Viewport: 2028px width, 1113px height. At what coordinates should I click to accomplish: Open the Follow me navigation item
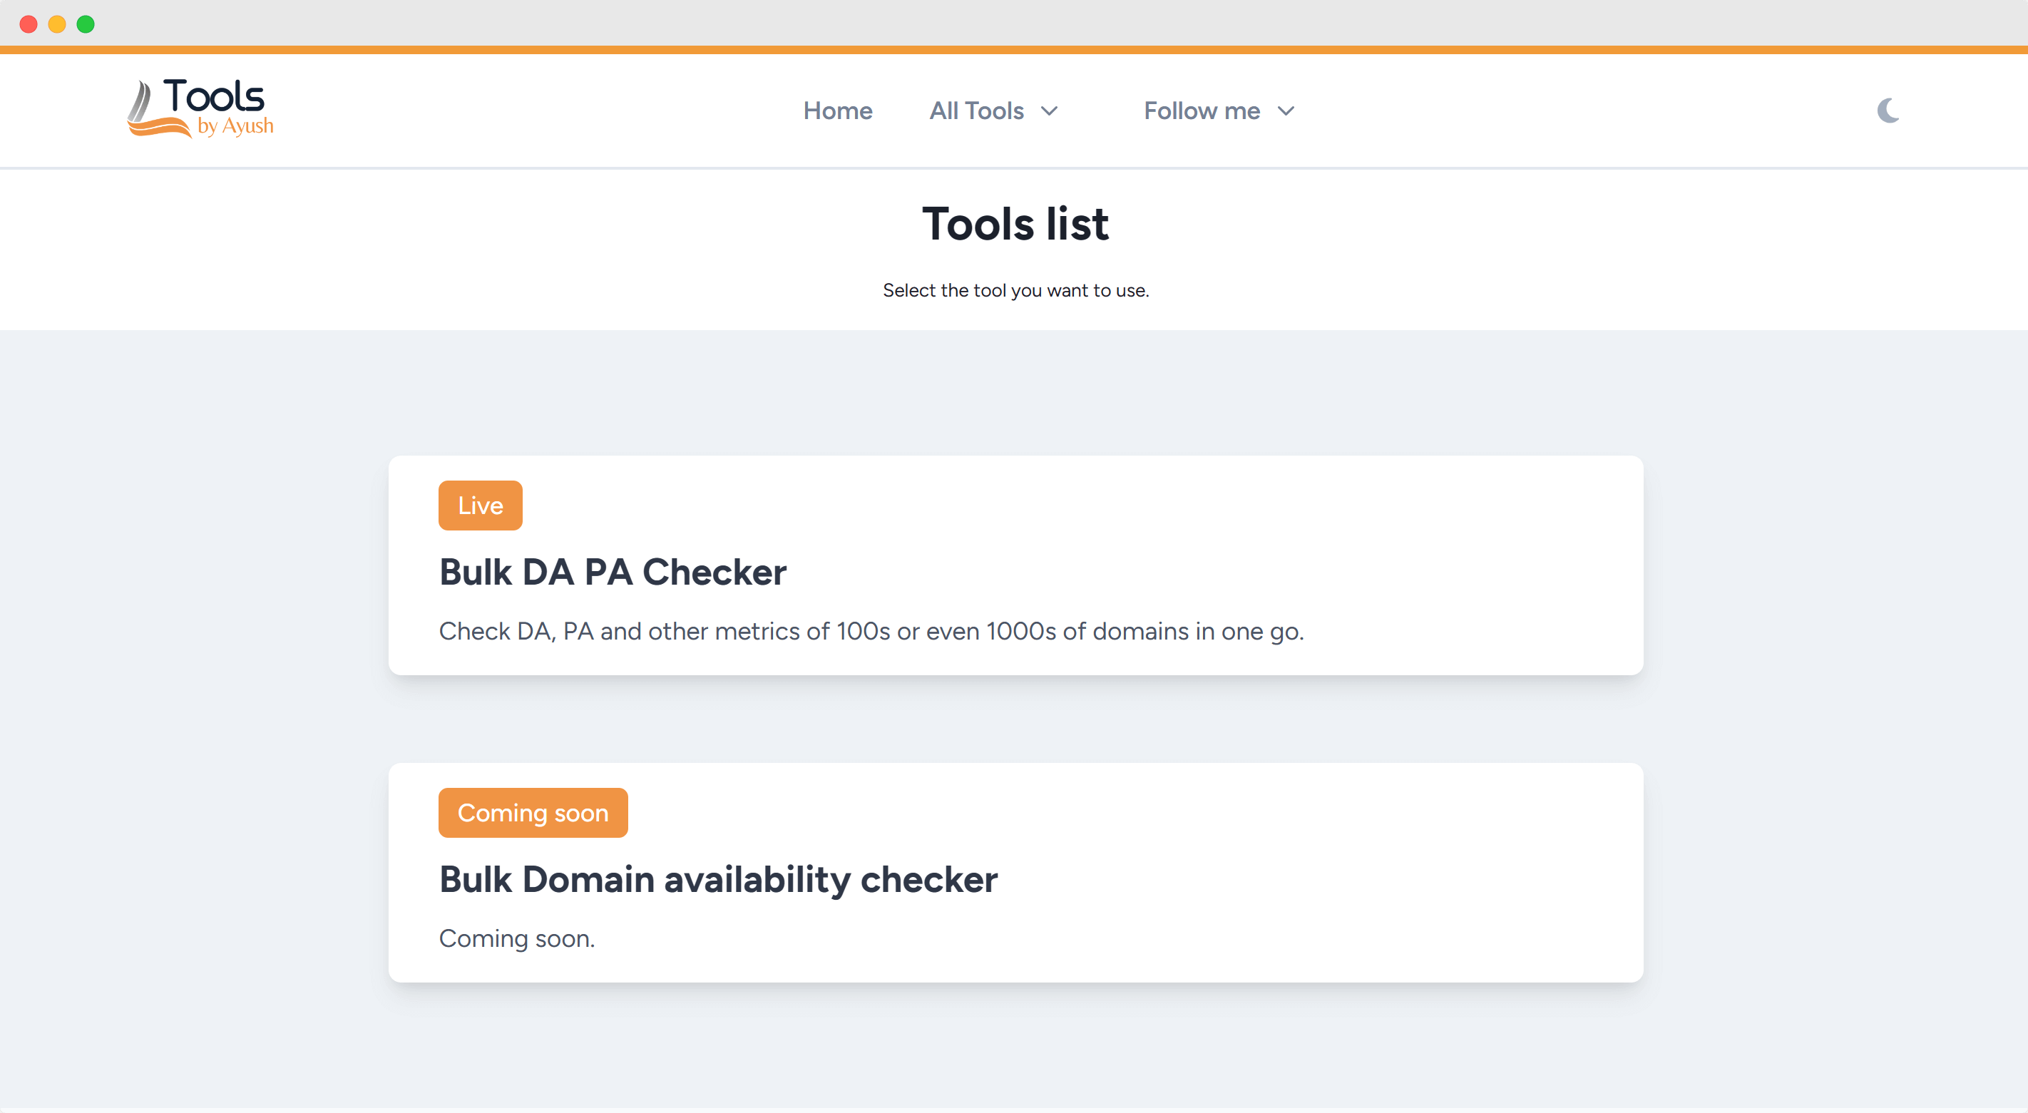coord(1201,111)
